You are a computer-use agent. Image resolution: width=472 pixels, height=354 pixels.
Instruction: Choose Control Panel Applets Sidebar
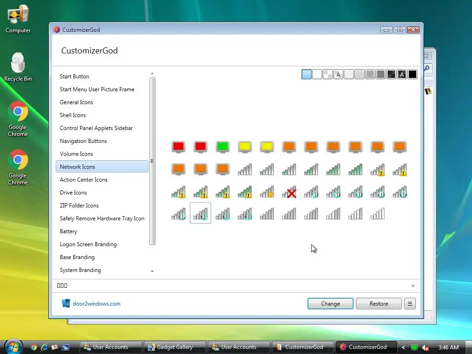[x=102, y=128]
